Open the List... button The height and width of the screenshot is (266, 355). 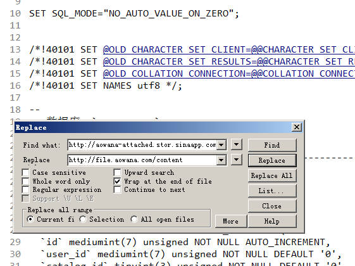(272, 191)
